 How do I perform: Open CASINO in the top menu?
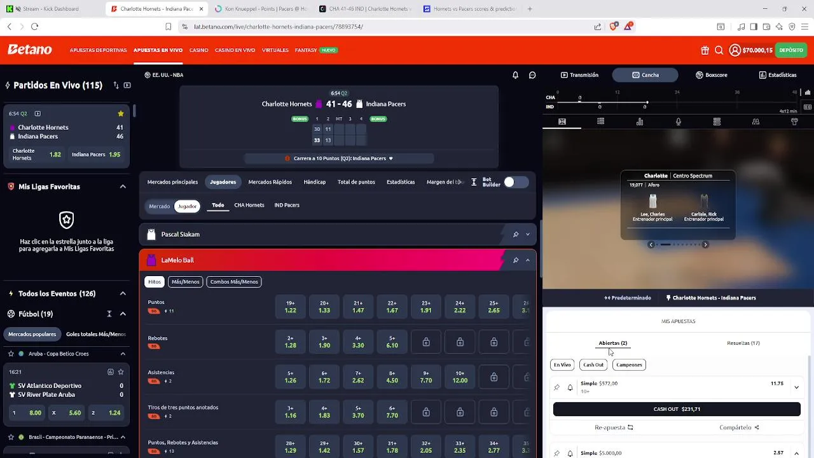[x=198, y=50]
